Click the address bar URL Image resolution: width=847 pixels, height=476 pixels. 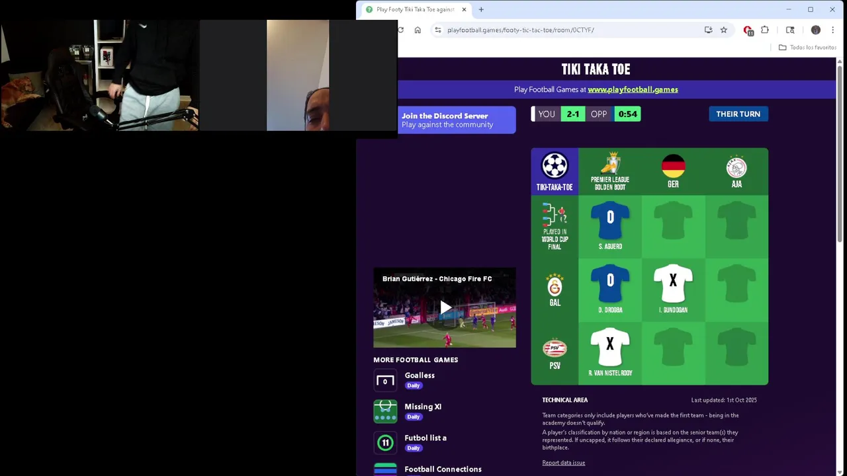[521, 30]
